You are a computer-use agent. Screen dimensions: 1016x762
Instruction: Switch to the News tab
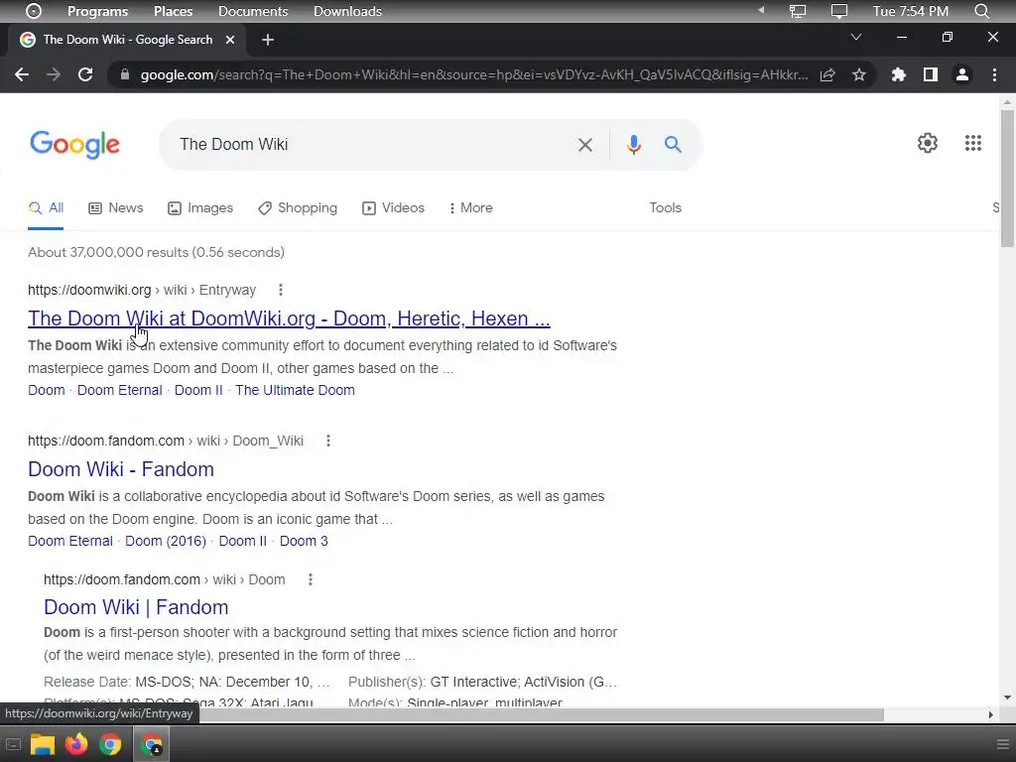click(x=115, y=208)
